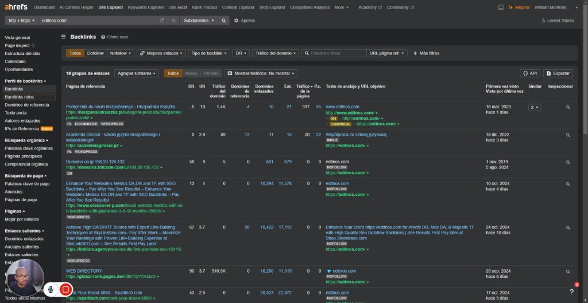The height and width of the screenshot is (303, 588).
Task: Collapse the Perfil de backlinks section
Action: tap(25, 81)
